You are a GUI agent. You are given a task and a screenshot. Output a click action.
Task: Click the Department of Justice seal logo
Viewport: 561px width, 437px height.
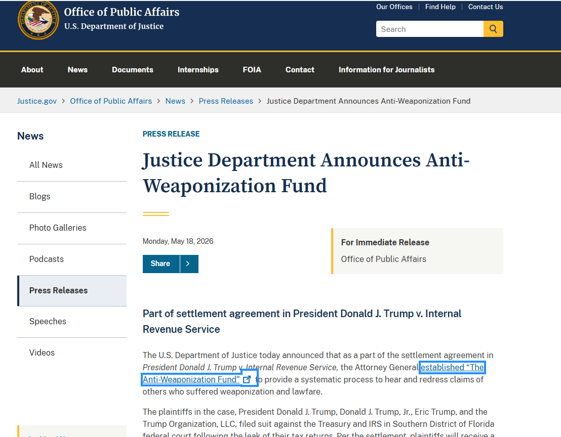click(x=38, y=20)
